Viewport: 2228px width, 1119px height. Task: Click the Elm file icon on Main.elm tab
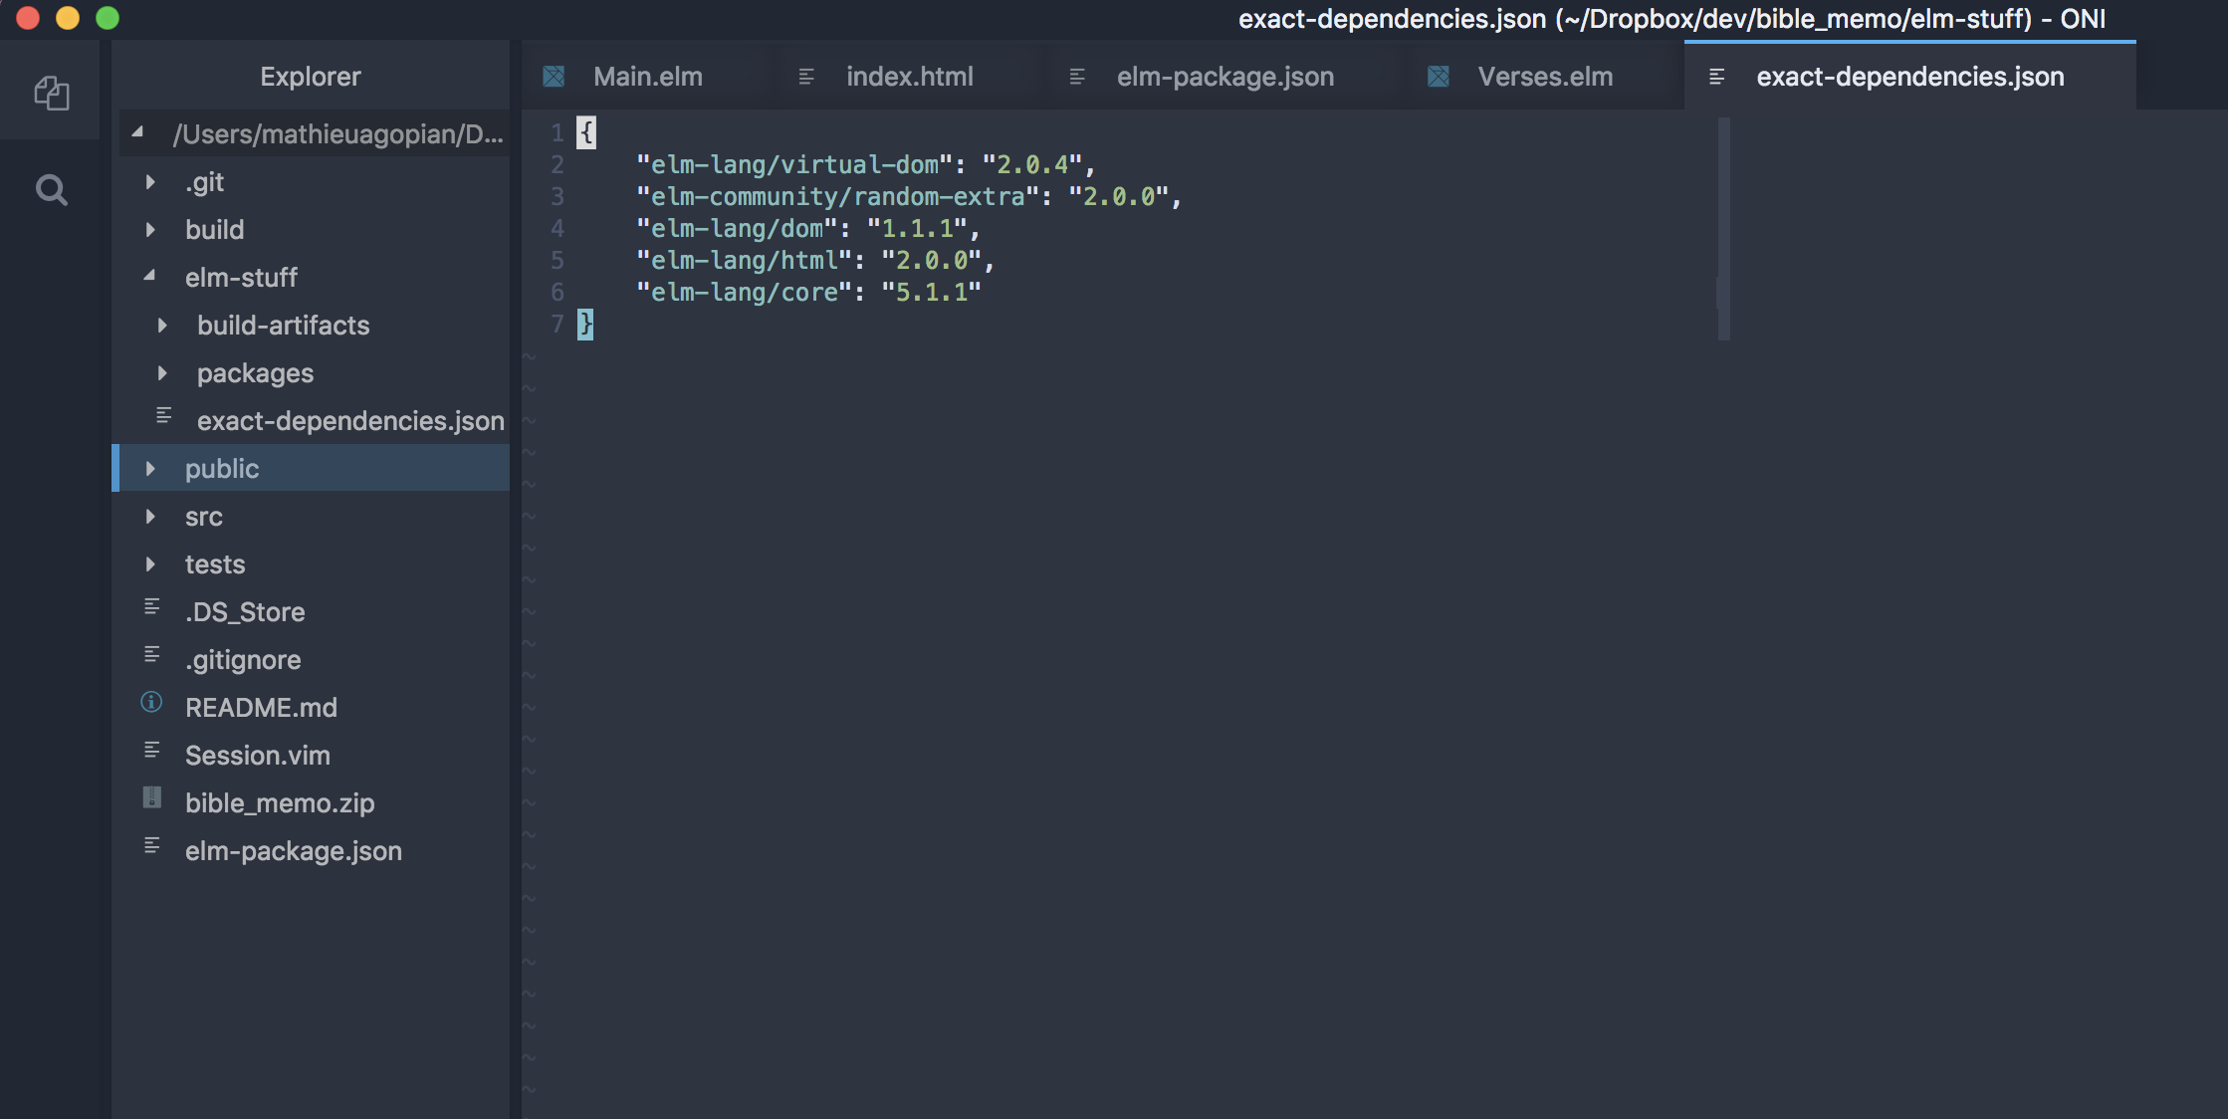click(554, 76)
